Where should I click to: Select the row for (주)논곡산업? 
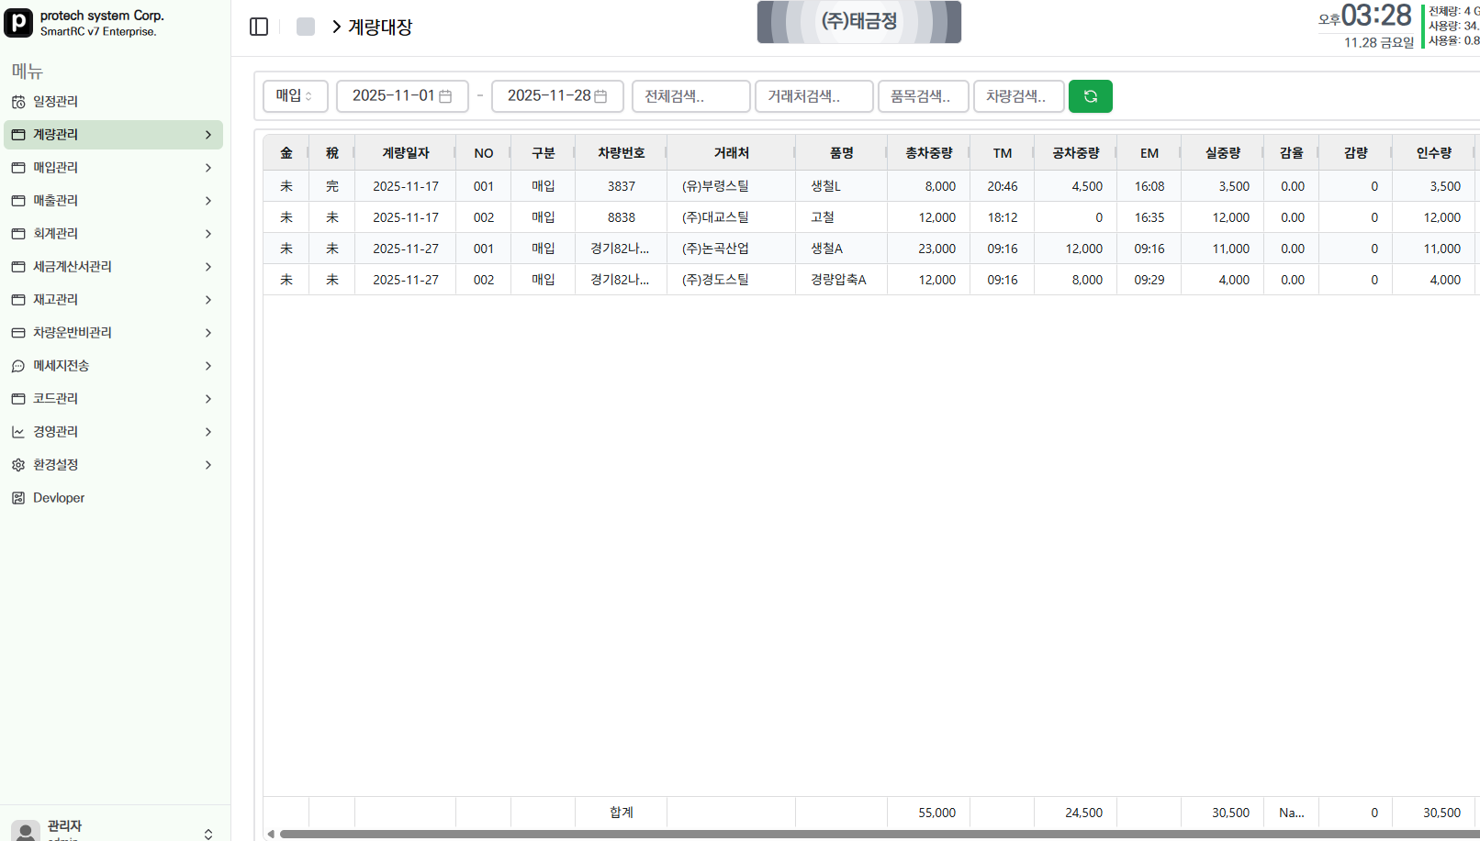click(715, 249)
